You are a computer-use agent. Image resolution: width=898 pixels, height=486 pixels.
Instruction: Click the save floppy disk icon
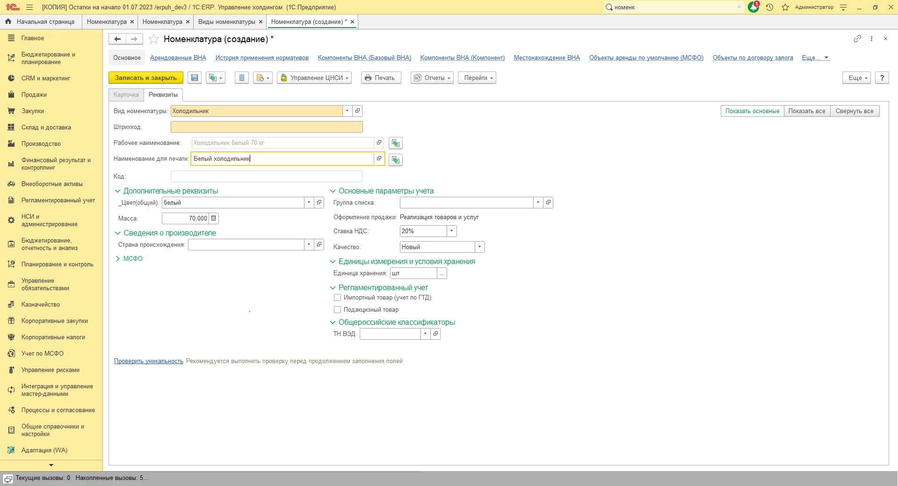point(195,78)
